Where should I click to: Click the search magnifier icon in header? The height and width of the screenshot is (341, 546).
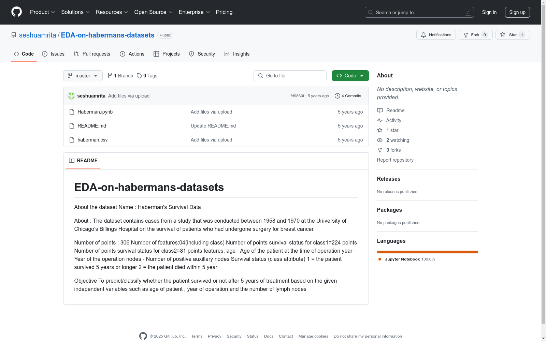tap(371, 12)
